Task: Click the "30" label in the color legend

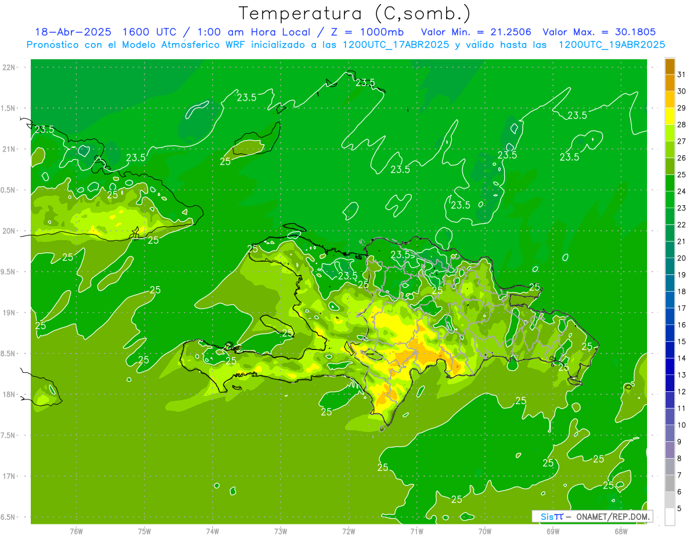Action: pyautogui.click(x=681, y=91)
